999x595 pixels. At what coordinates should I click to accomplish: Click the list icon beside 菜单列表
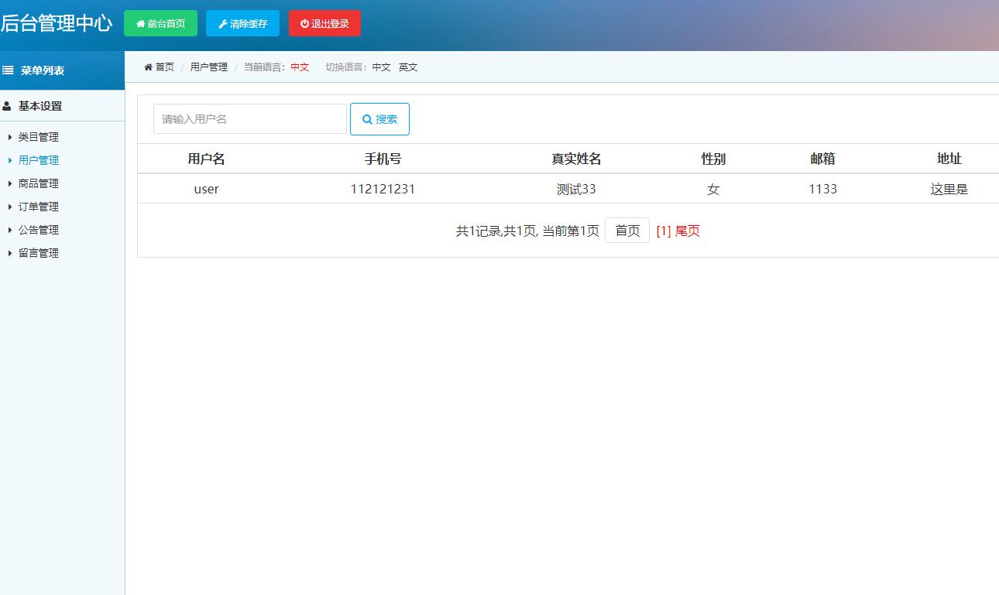pyautogui.click(x=8, y=70)
